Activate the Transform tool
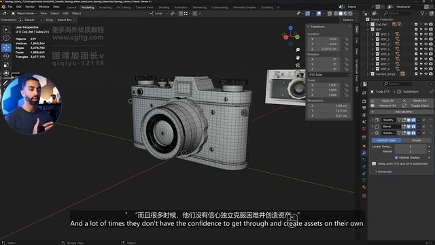 [x=6, y=73]
